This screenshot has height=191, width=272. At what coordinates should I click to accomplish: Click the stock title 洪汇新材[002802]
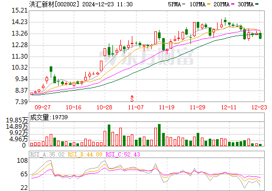coord(54,4)
